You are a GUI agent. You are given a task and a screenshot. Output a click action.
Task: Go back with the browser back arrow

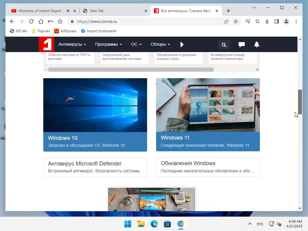(x=12, y=21)
